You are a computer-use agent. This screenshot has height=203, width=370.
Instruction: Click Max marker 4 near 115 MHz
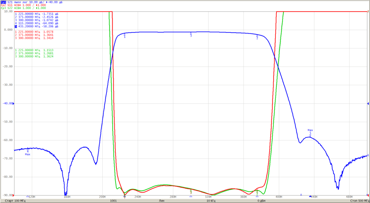(x=27, y=152)
